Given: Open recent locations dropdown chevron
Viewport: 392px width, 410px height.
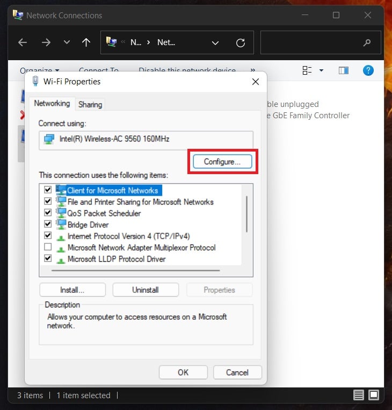Looking at the screenshot, I should tap(67, 42).
